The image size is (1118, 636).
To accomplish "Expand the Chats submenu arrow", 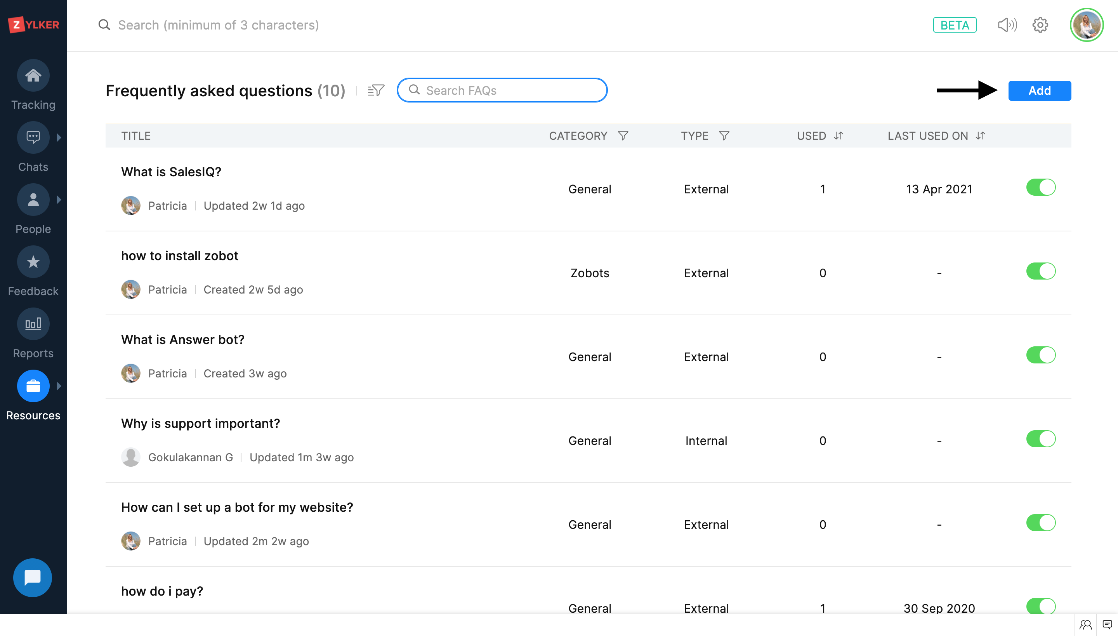I will click(x=59, y=137).
